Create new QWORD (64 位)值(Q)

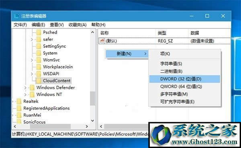[x=185, y=86]
